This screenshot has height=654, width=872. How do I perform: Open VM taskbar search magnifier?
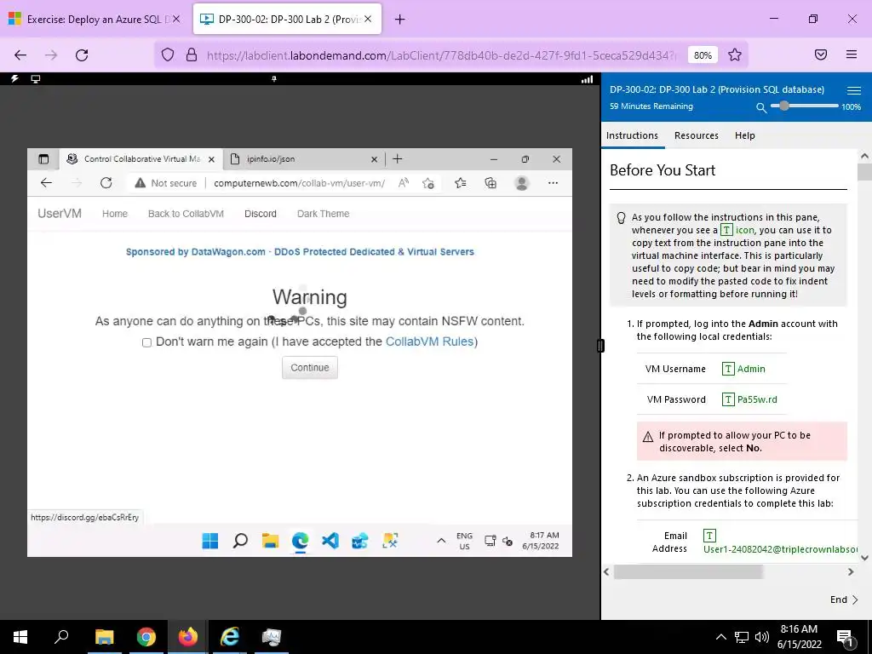tap(240, 540)
